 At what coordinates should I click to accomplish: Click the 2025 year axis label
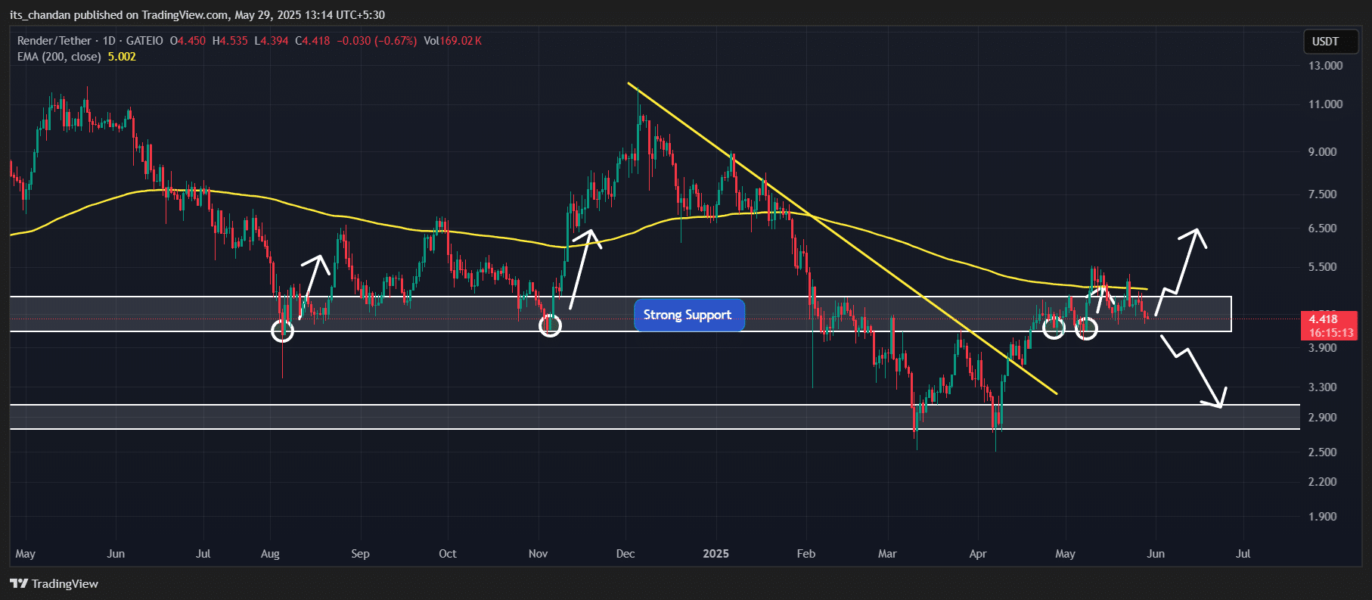tap(715, 554)
